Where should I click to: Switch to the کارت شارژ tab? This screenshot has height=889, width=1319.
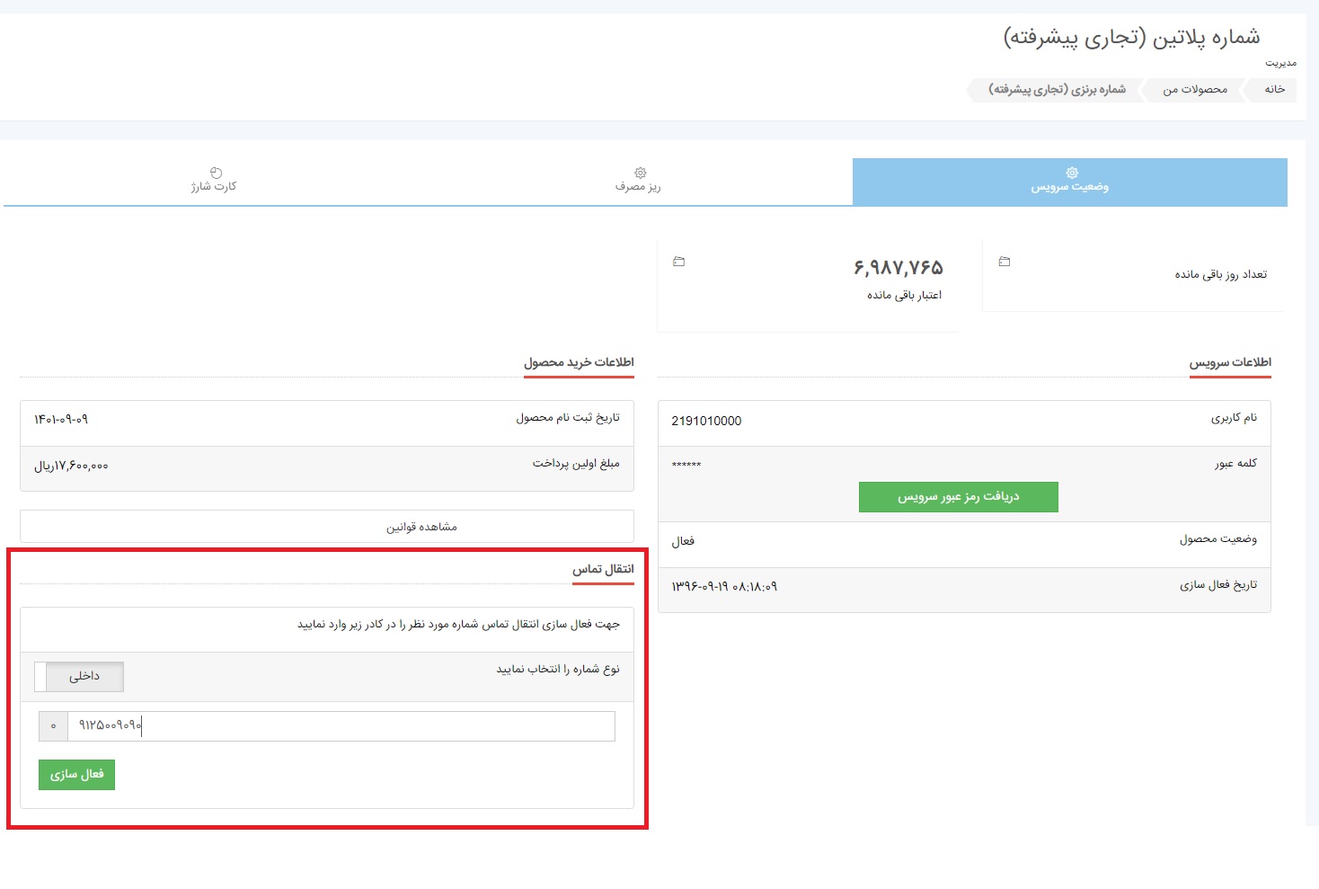(215, 182)
